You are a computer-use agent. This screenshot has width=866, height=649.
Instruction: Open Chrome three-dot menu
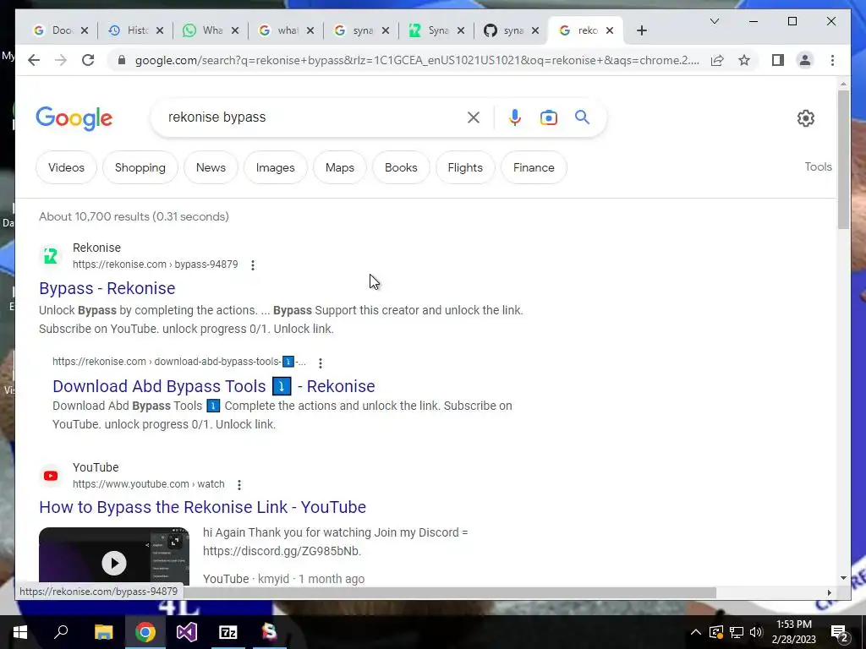click(832, 60)
